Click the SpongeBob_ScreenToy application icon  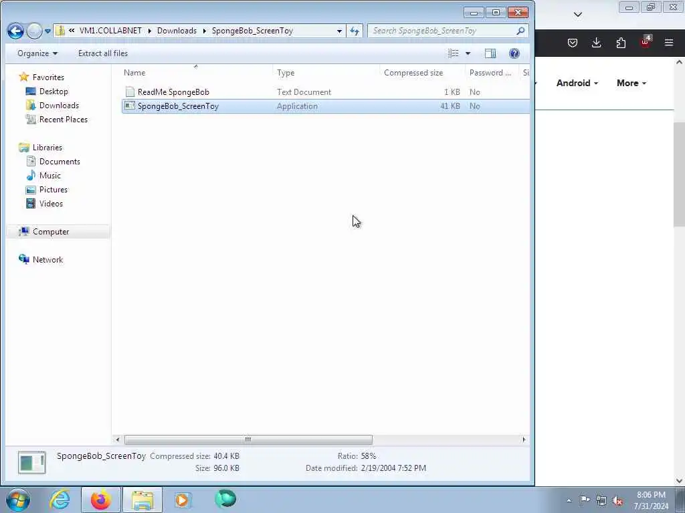click(130, 106)
